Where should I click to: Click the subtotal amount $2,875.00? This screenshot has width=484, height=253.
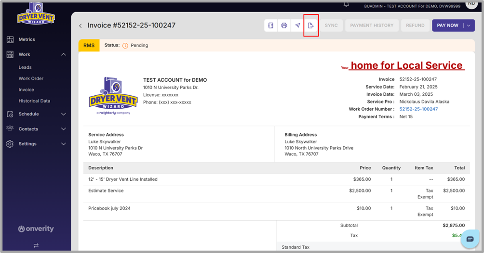tap(454, 225)
